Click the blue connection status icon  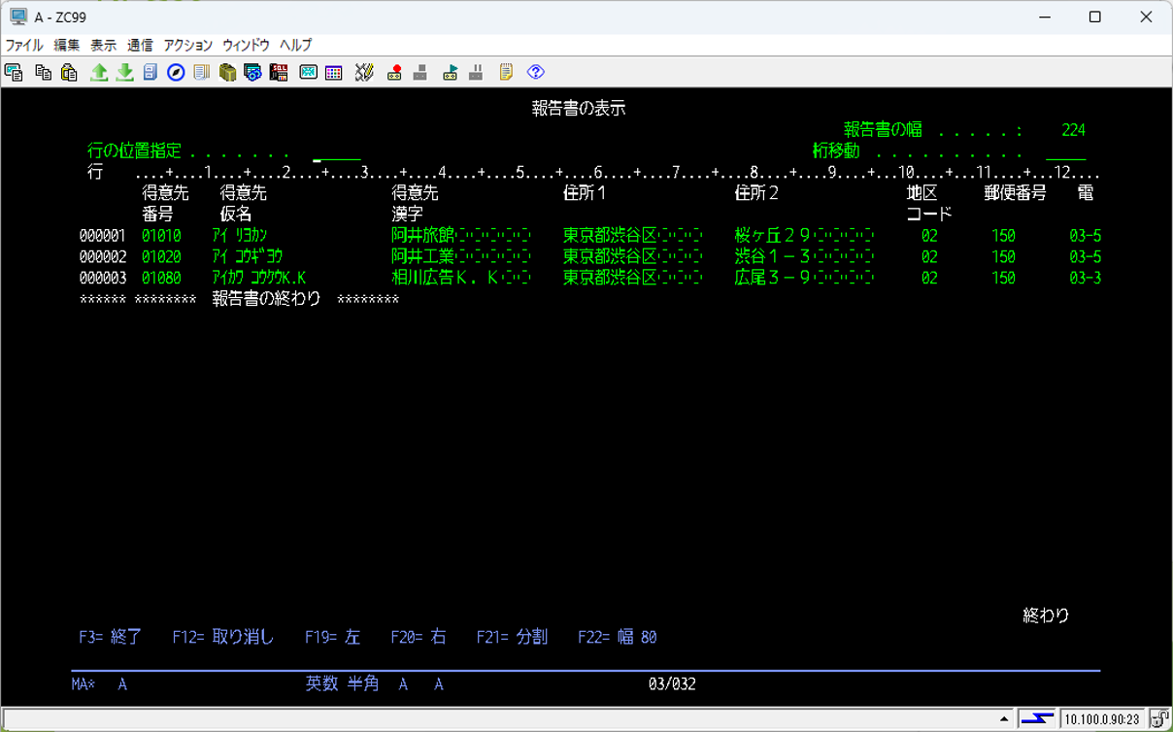pyautogui.click(x=1037, y=718)
